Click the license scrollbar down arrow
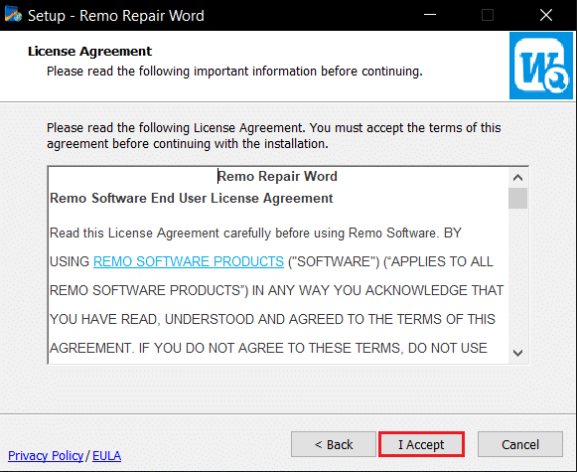577x472 pixels. (517, 353)
